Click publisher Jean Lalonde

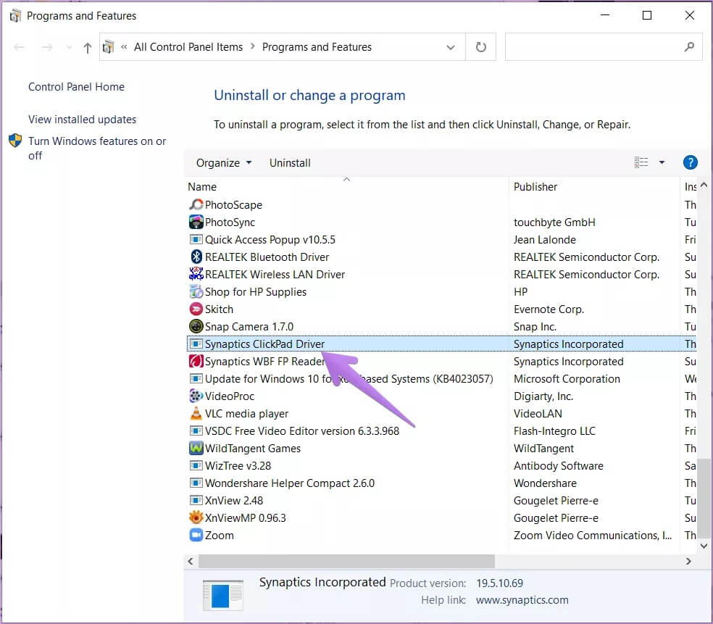point(545,239)
